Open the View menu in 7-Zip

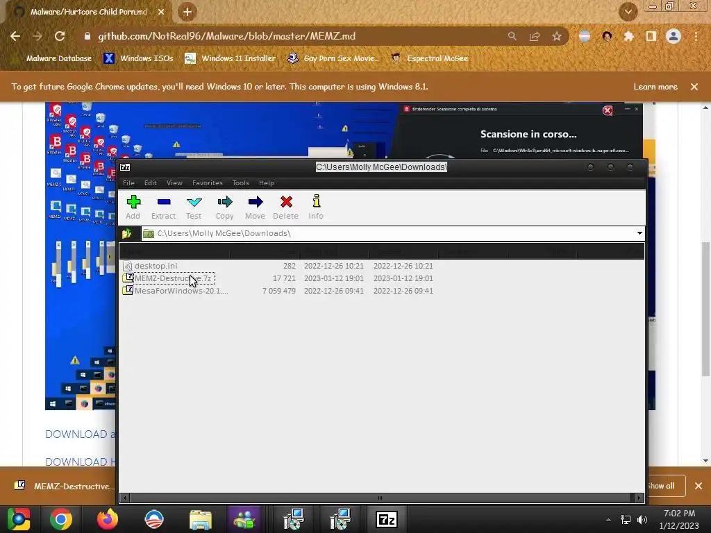pyautogui.click(x=174, y=183)
